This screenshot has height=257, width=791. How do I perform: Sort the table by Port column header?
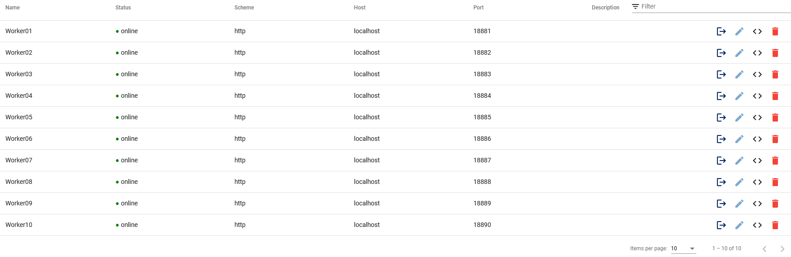[478, 8]
